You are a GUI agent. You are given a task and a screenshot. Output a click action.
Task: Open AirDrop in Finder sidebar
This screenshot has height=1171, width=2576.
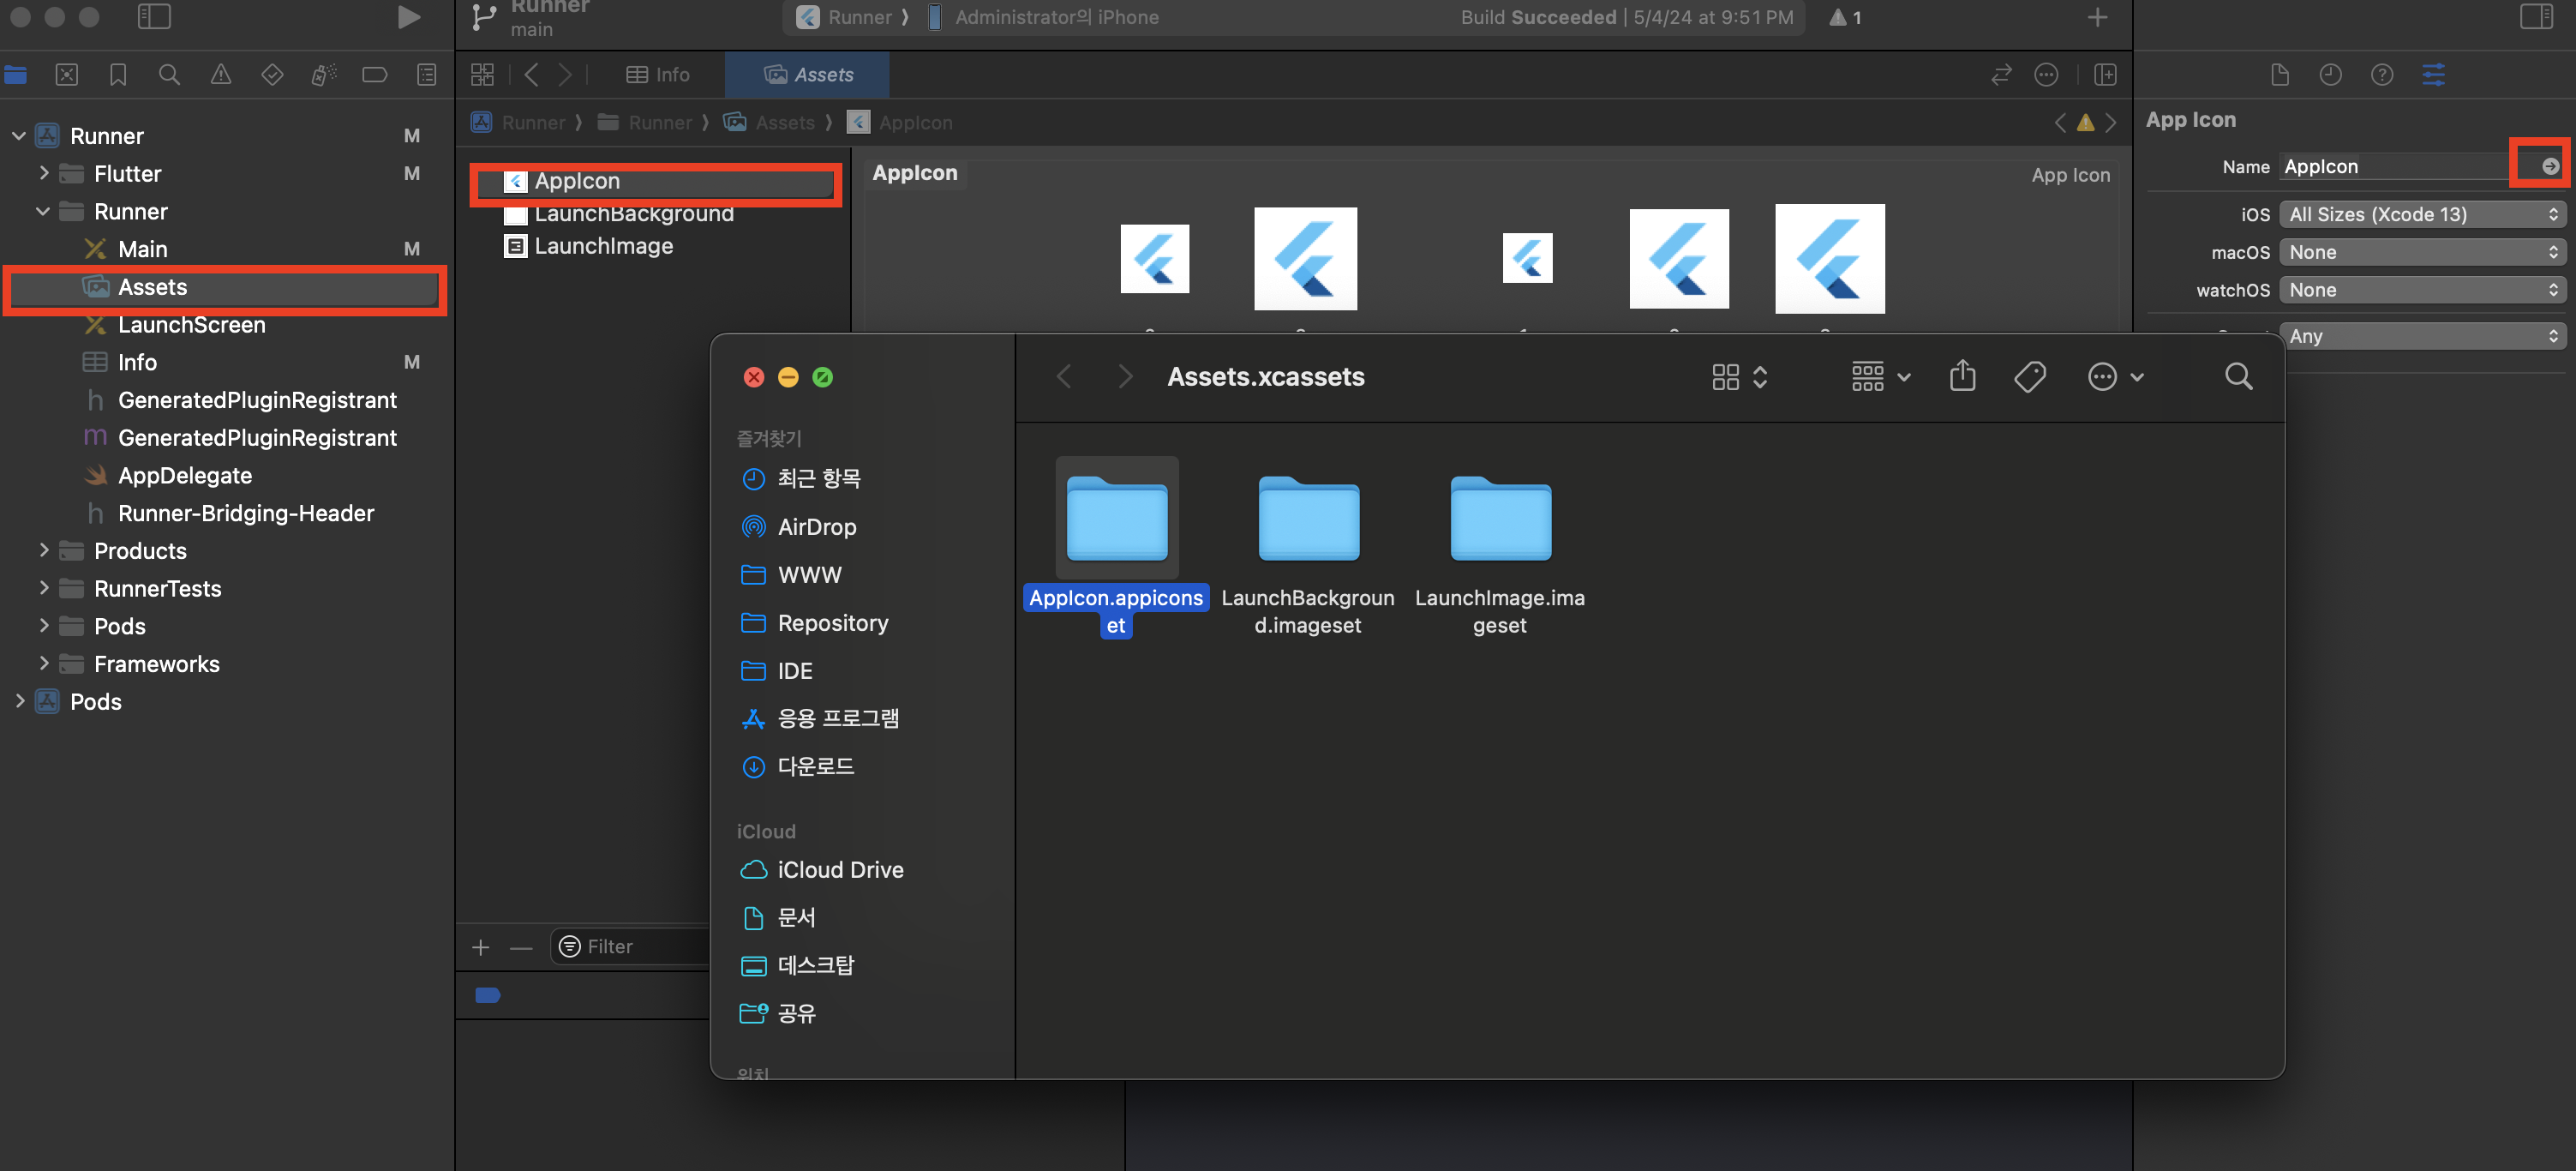click(816, 527)
